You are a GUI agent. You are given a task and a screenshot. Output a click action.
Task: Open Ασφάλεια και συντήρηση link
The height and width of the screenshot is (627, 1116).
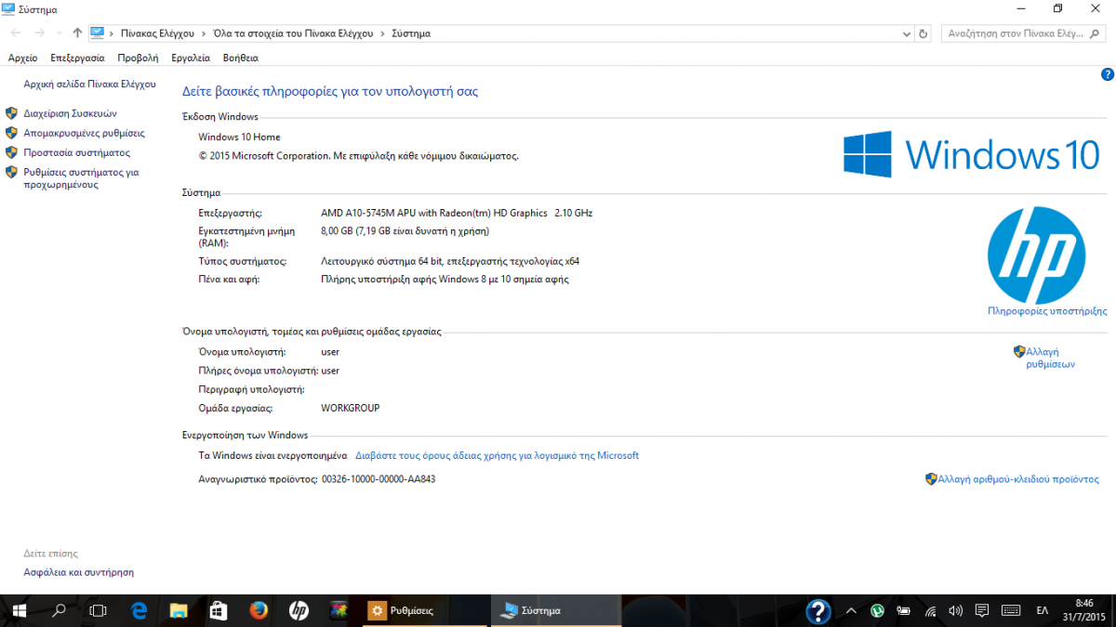78,572
